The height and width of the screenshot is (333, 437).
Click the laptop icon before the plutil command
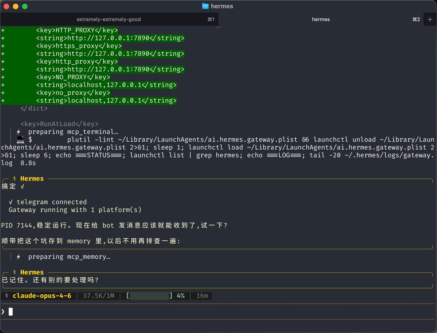[x=20, y=140]
